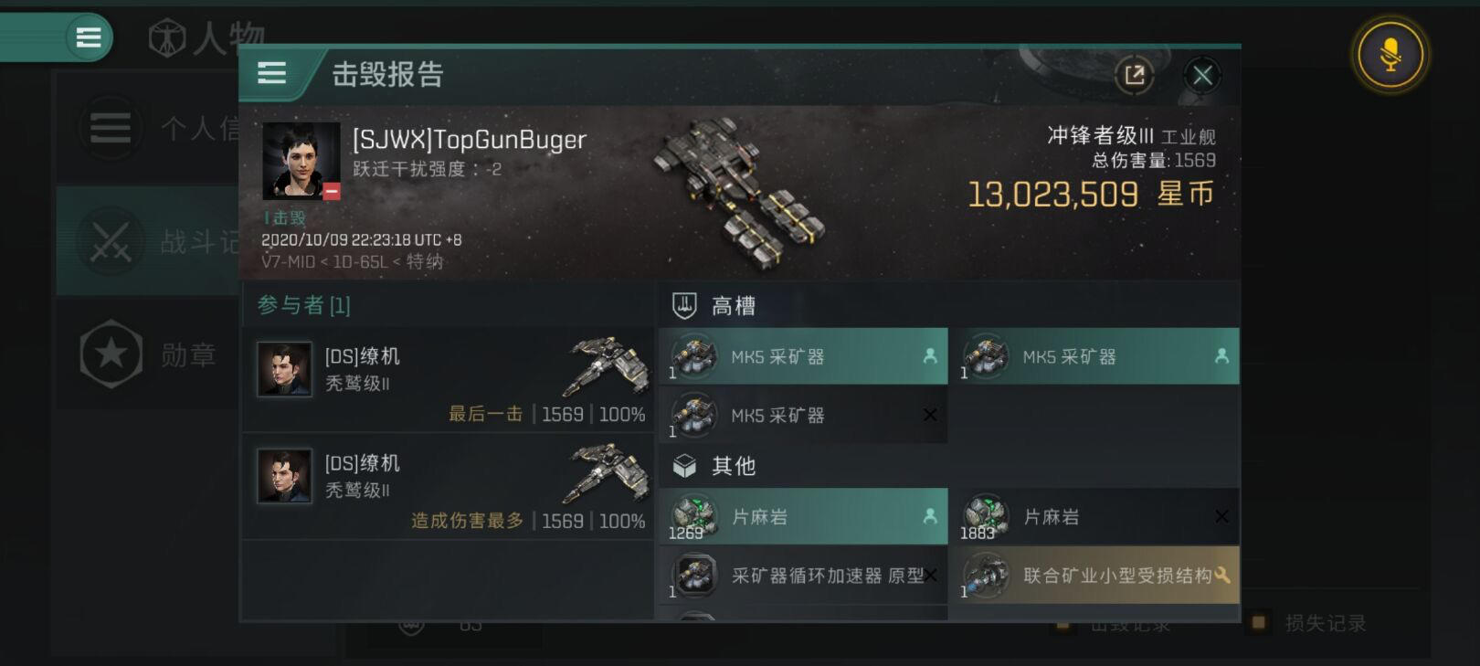
Task: Open the 最后一击 attacker 缭机 entry
Action: pyautogui.click(x=448, y=380)
